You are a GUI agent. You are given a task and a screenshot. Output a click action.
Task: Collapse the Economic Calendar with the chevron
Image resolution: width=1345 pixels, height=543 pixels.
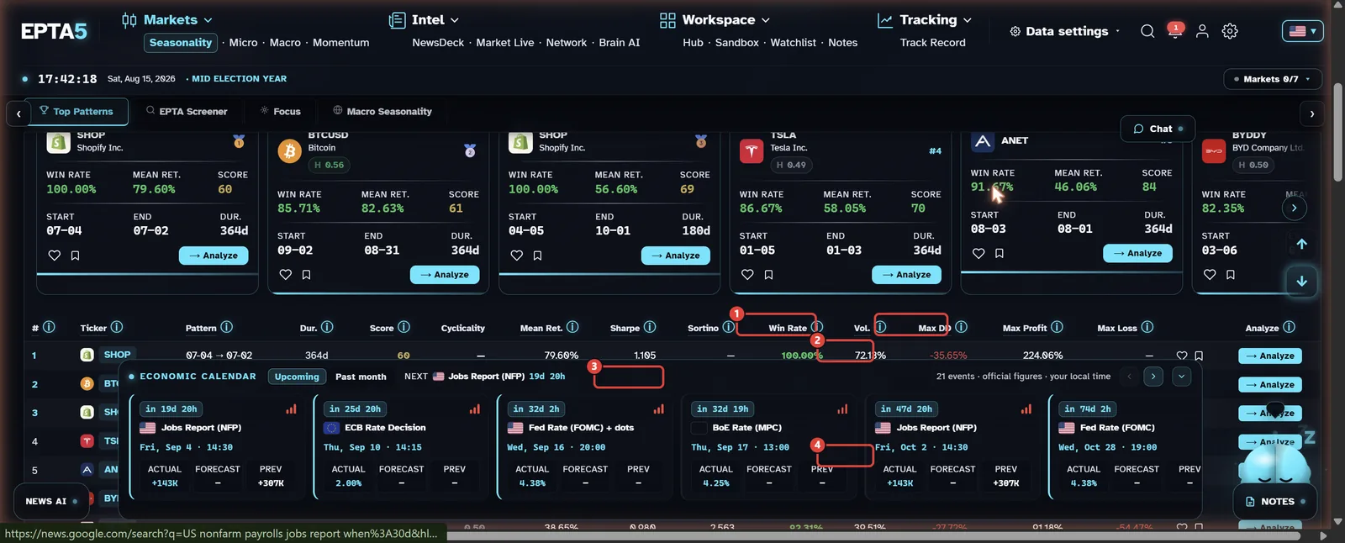[1181, 377]
